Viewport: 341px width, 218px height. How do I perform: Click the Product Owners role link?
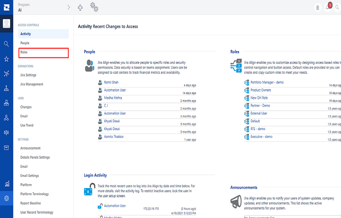point(261,90)
